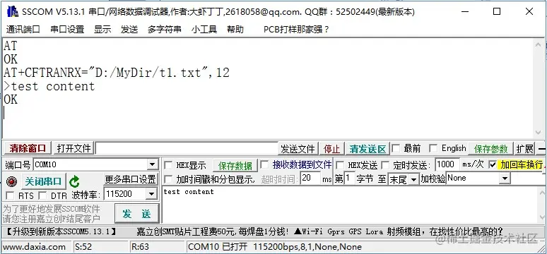
Task: Open the 显示 menu
Action: (102, 29)
